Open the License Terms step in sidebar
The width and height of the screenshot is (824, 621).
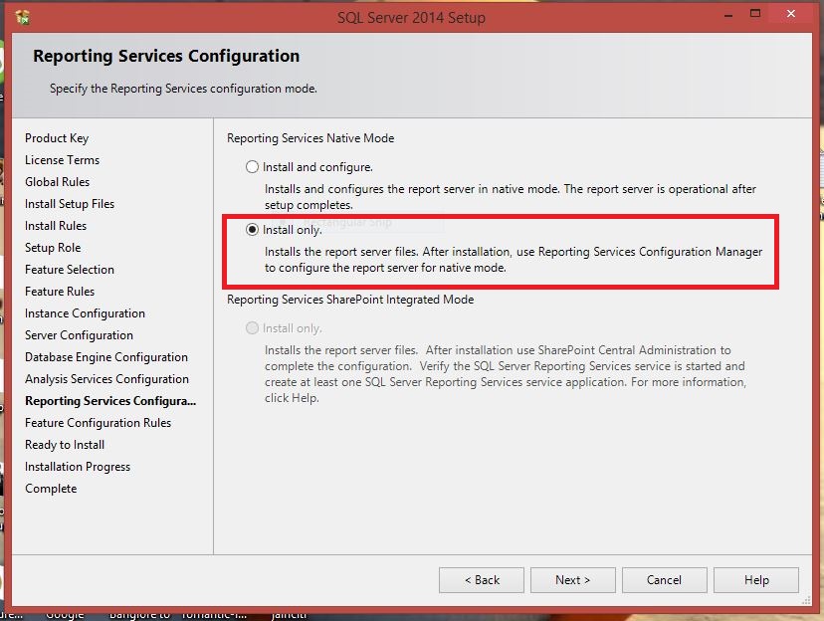click(62, 160)
